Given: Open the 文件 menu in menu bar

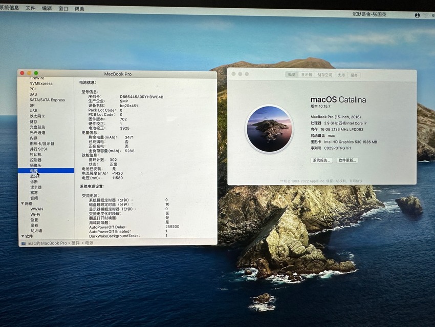Looking at the screenshot, I should [x=31, y=8].
